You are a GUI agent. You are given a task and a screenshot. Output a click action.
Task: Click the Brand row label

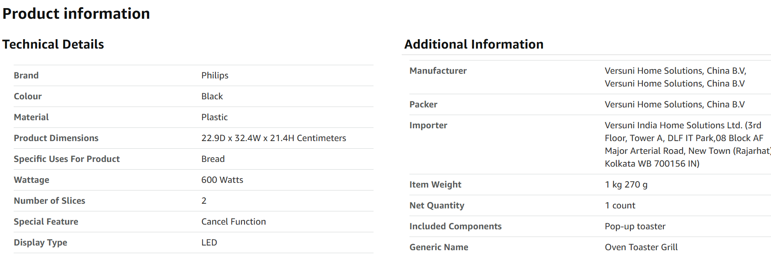point(26,75)
